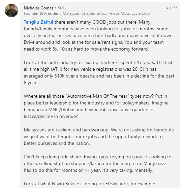Click the sentence mentioning Nayib Bukele
Viewport: 181px width, 188px height.
[x=90, y=184]
